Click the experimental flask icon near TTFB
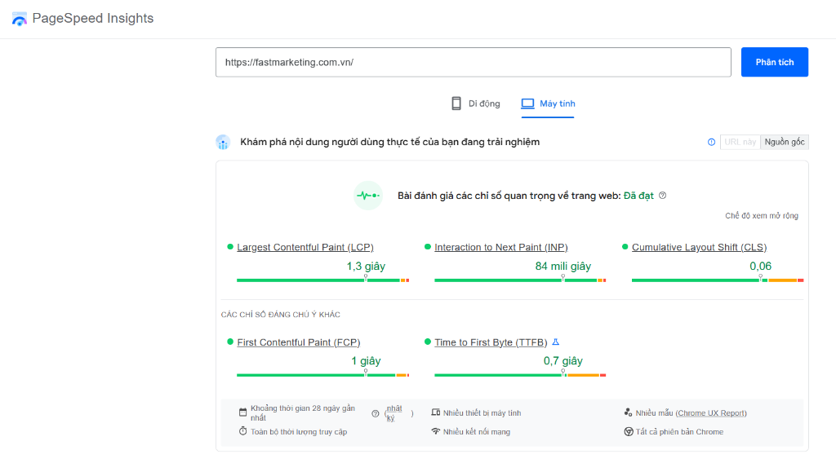 pos(555,342)
